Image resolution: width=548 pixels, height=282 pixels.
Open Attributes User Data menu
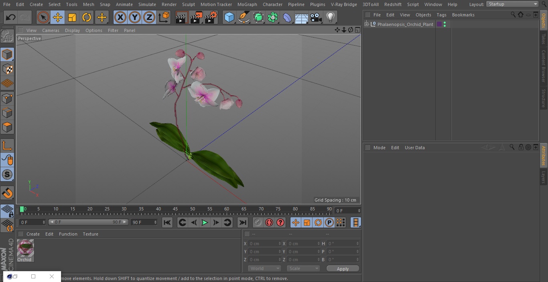[x=415, y=148]
